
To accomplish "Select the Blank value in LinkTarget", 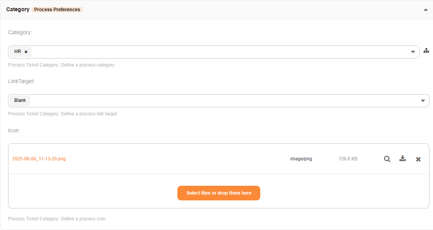I will 20,100.
